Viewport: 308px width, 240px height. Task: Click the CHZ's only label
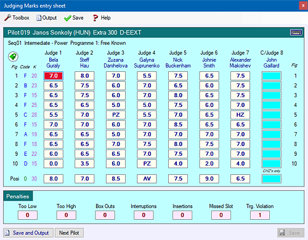pos(272,171)
